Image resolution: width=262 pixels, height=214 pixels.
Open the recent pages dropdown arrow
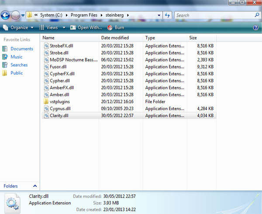(x=23, y=15)
